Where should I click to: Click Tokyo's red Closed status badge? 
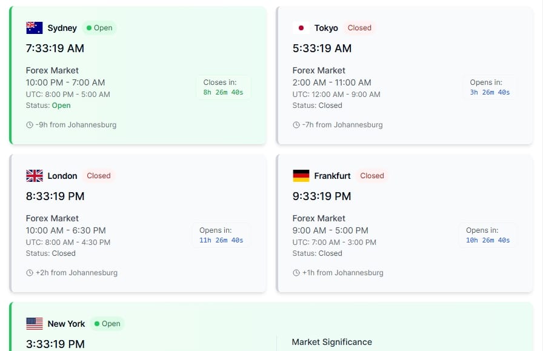coord(359,28)
